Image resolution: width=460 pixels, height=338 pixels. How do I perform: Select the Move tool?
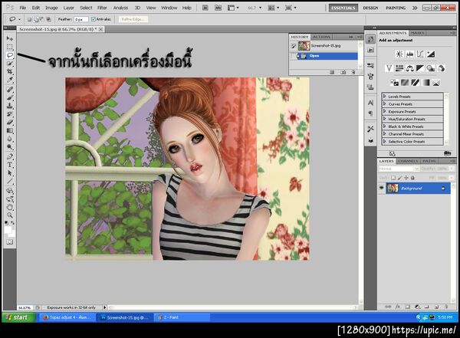(10, 38)
